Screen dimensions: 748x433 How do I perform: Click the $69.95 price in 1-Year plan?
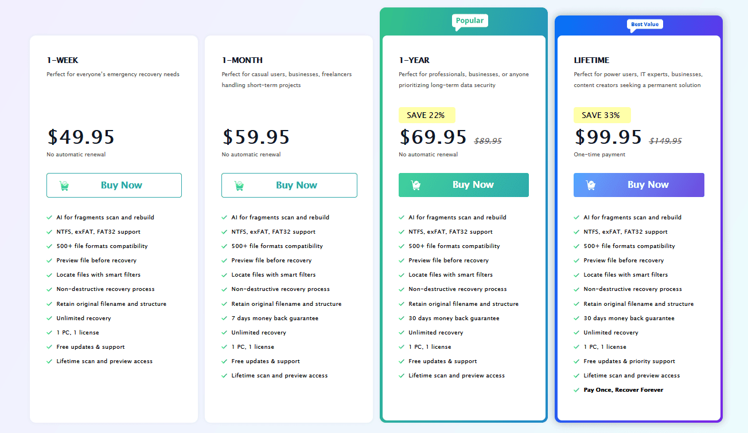pyautogui.click(x=433, y=137)
